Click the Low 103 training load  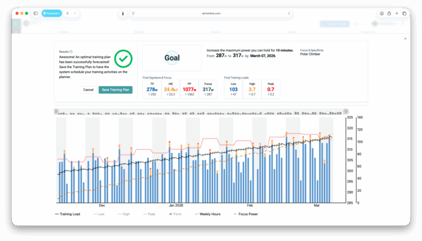(233, 90)
